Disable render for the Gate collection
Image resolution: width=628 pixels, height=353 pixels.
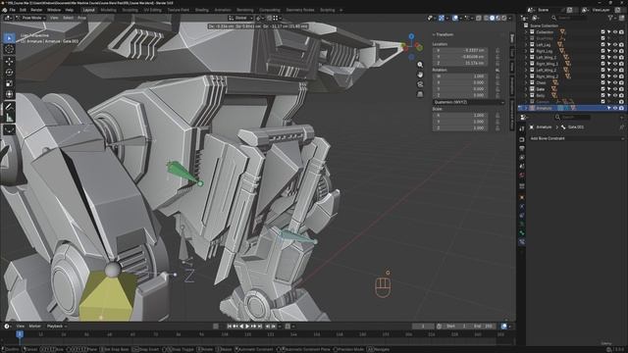(x=621, y=89)
